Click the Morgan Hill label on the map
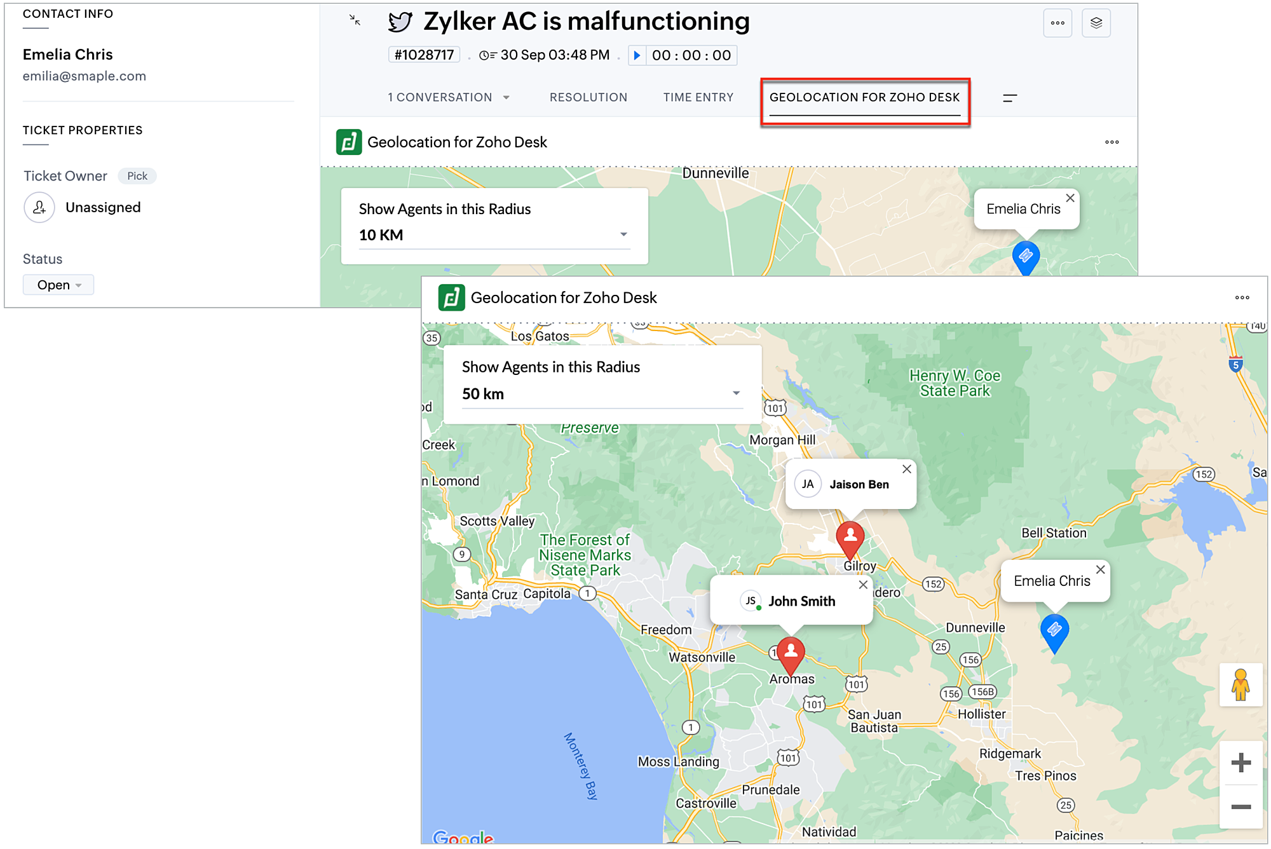1271x849 pixels. 782,440
